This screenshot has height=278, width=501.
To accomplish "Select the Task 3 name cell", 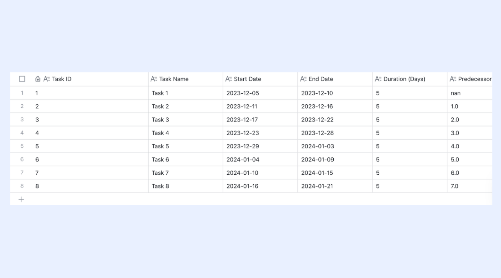I will tap(185, 120).
